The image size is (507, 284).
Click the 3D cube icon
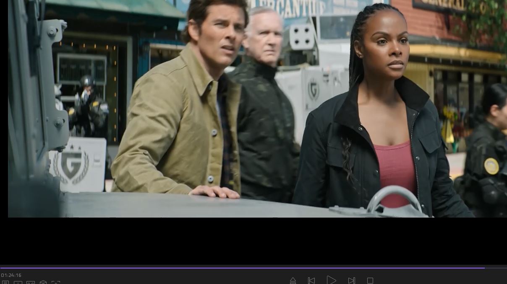click(x=43, y=283)
